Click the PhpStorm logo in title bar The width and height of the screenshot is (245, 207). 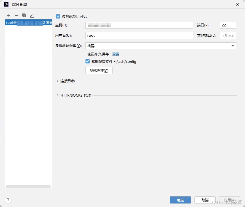(x=6, y=4)
